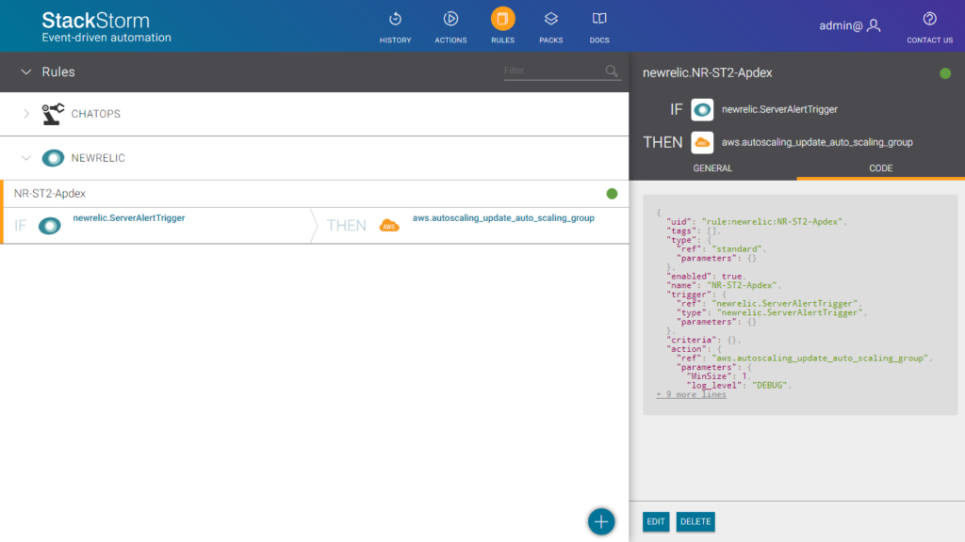Collapse the NEWRELIC pack group

[25, 158]
